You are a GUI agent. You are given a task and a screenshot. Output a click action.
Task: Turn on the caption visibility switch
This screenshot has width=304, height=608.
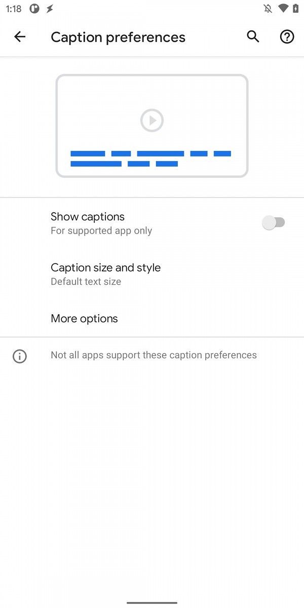click(x=274, y=222)
